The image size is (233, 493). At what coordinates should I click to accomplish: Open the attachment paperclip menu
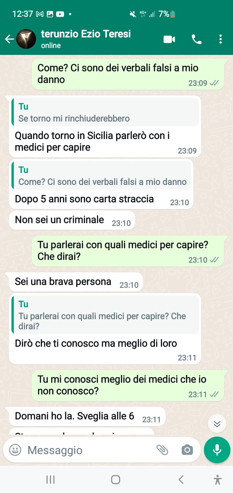coord(162,450)
